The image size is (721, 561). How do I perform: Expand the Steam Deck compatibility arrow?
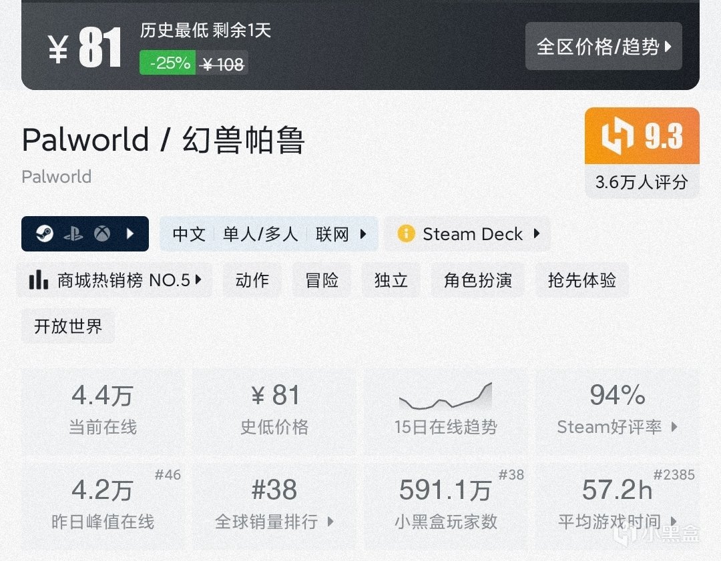coord(536,233)
